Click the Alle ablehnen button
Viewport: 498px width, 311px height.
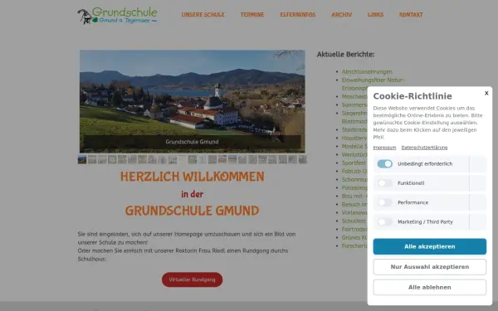tap(430, 287)
